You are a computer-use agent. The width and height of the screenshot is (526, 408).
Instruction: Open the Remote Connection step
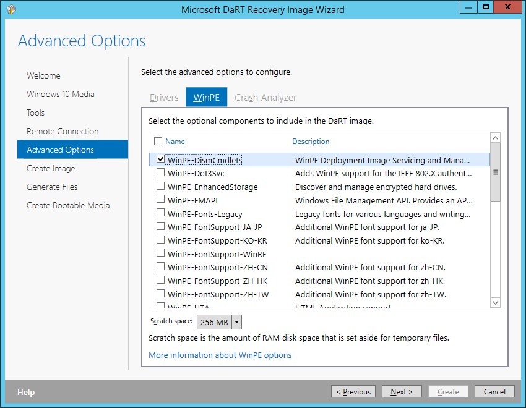coord(63,131)
